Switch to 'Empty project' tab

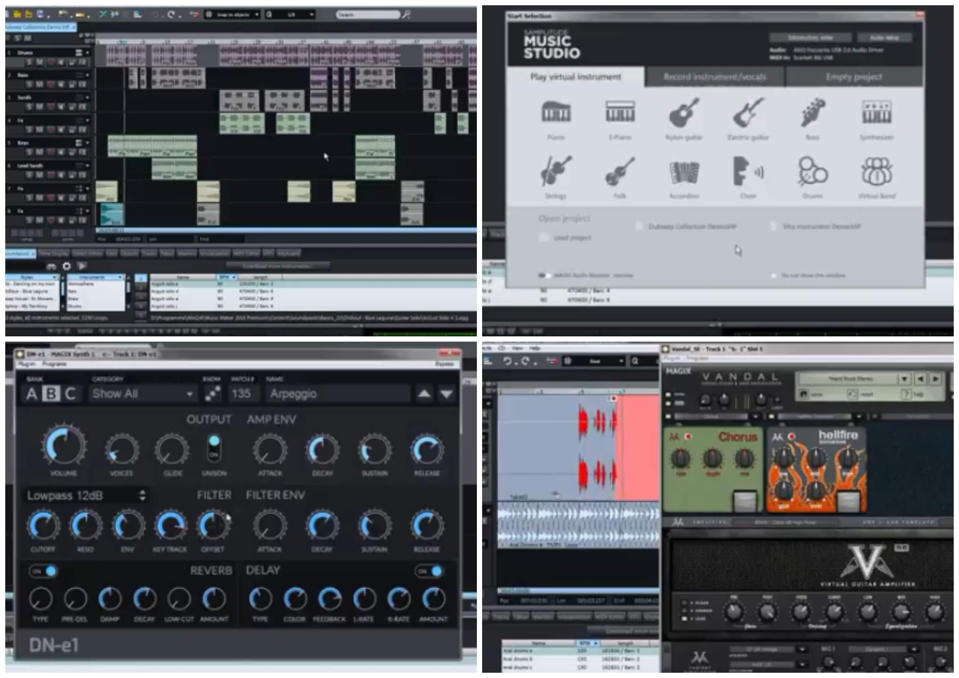(x=854, y=77)
